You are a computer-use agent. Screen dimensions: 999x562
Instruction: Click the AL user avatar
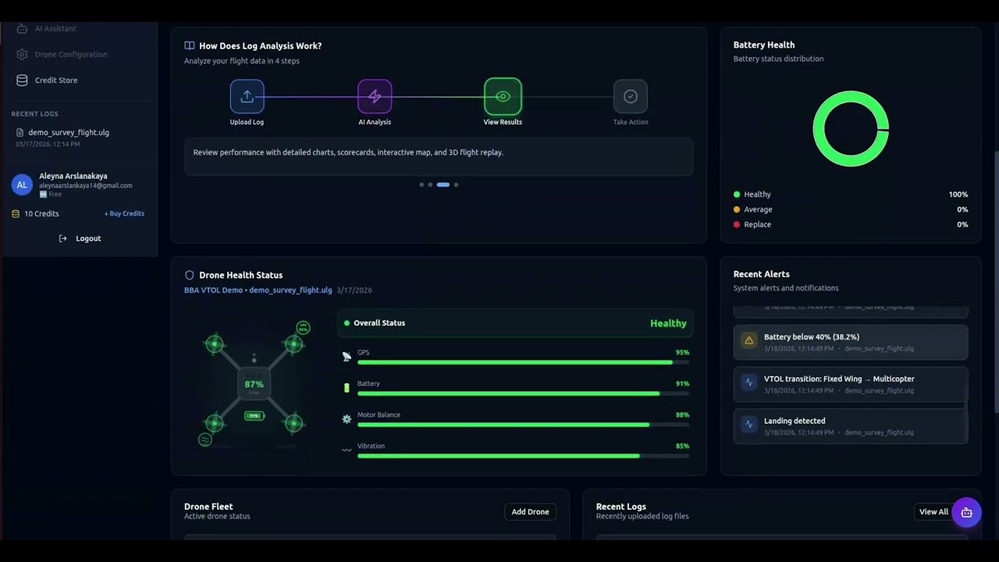22,185
